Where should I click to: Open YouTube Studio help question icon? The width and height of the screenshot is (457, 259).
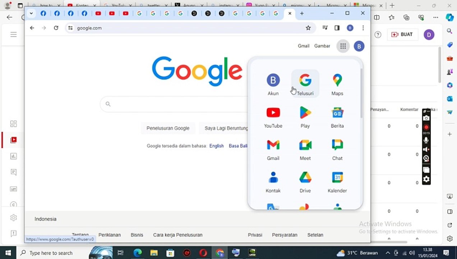[378, 35]
